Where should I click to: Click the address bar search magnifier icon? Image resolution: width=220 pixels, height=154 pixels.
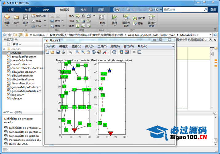pyautogui.click(x=215, y=35)
